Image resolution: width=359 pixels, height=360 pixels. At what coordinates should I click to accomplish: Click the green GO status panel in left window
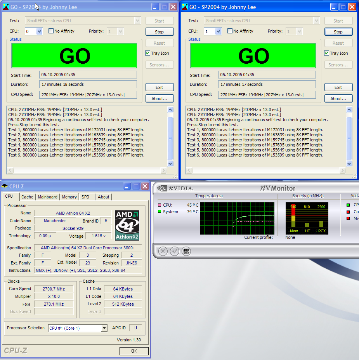pos(74,56)
